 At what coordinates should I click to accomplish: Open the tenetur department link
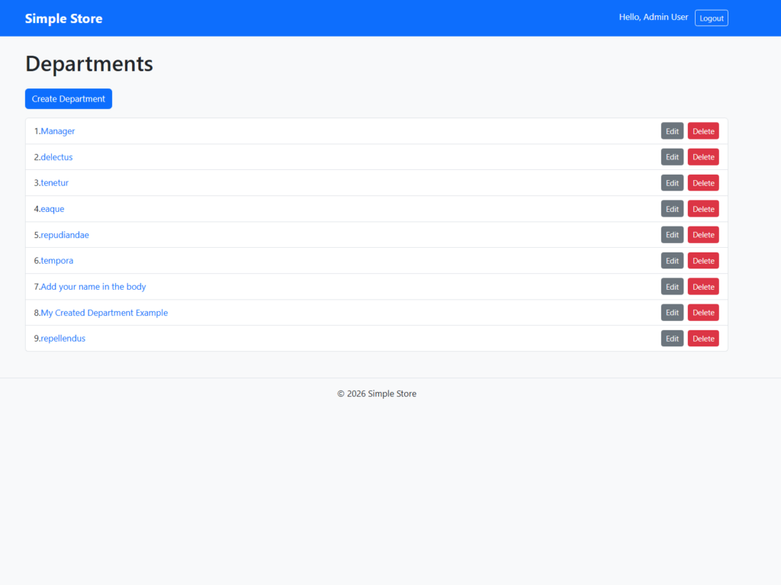point(55,183)
